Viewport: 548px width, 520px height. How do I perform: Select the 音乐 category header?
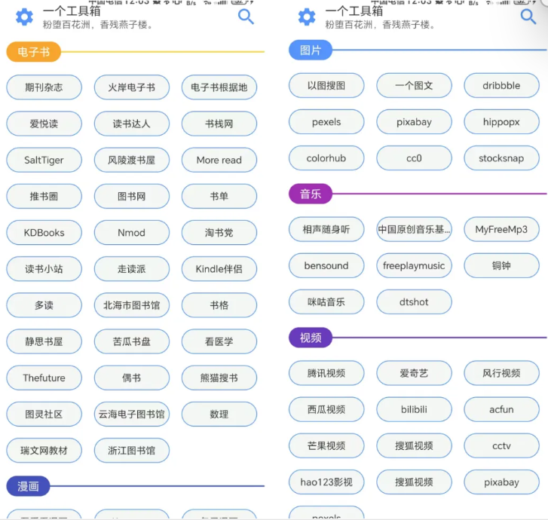[x=311, y=194]
